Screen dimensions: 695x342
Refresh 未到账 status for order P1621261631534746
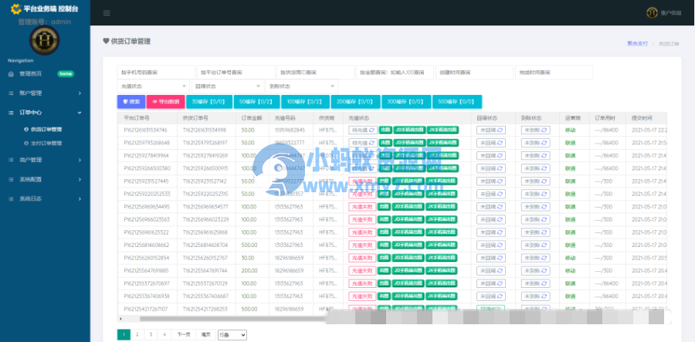[544, 130]
